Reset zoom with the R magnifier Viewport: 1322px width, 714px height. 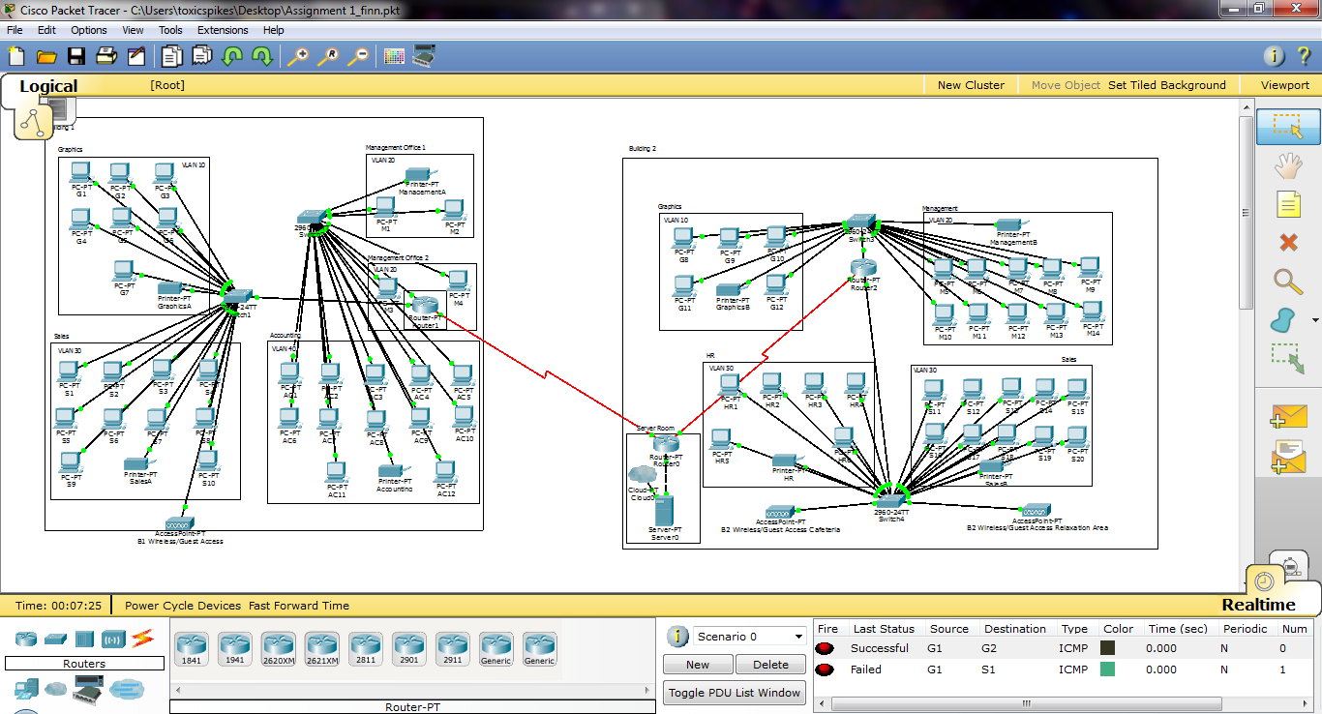[328, 56]
